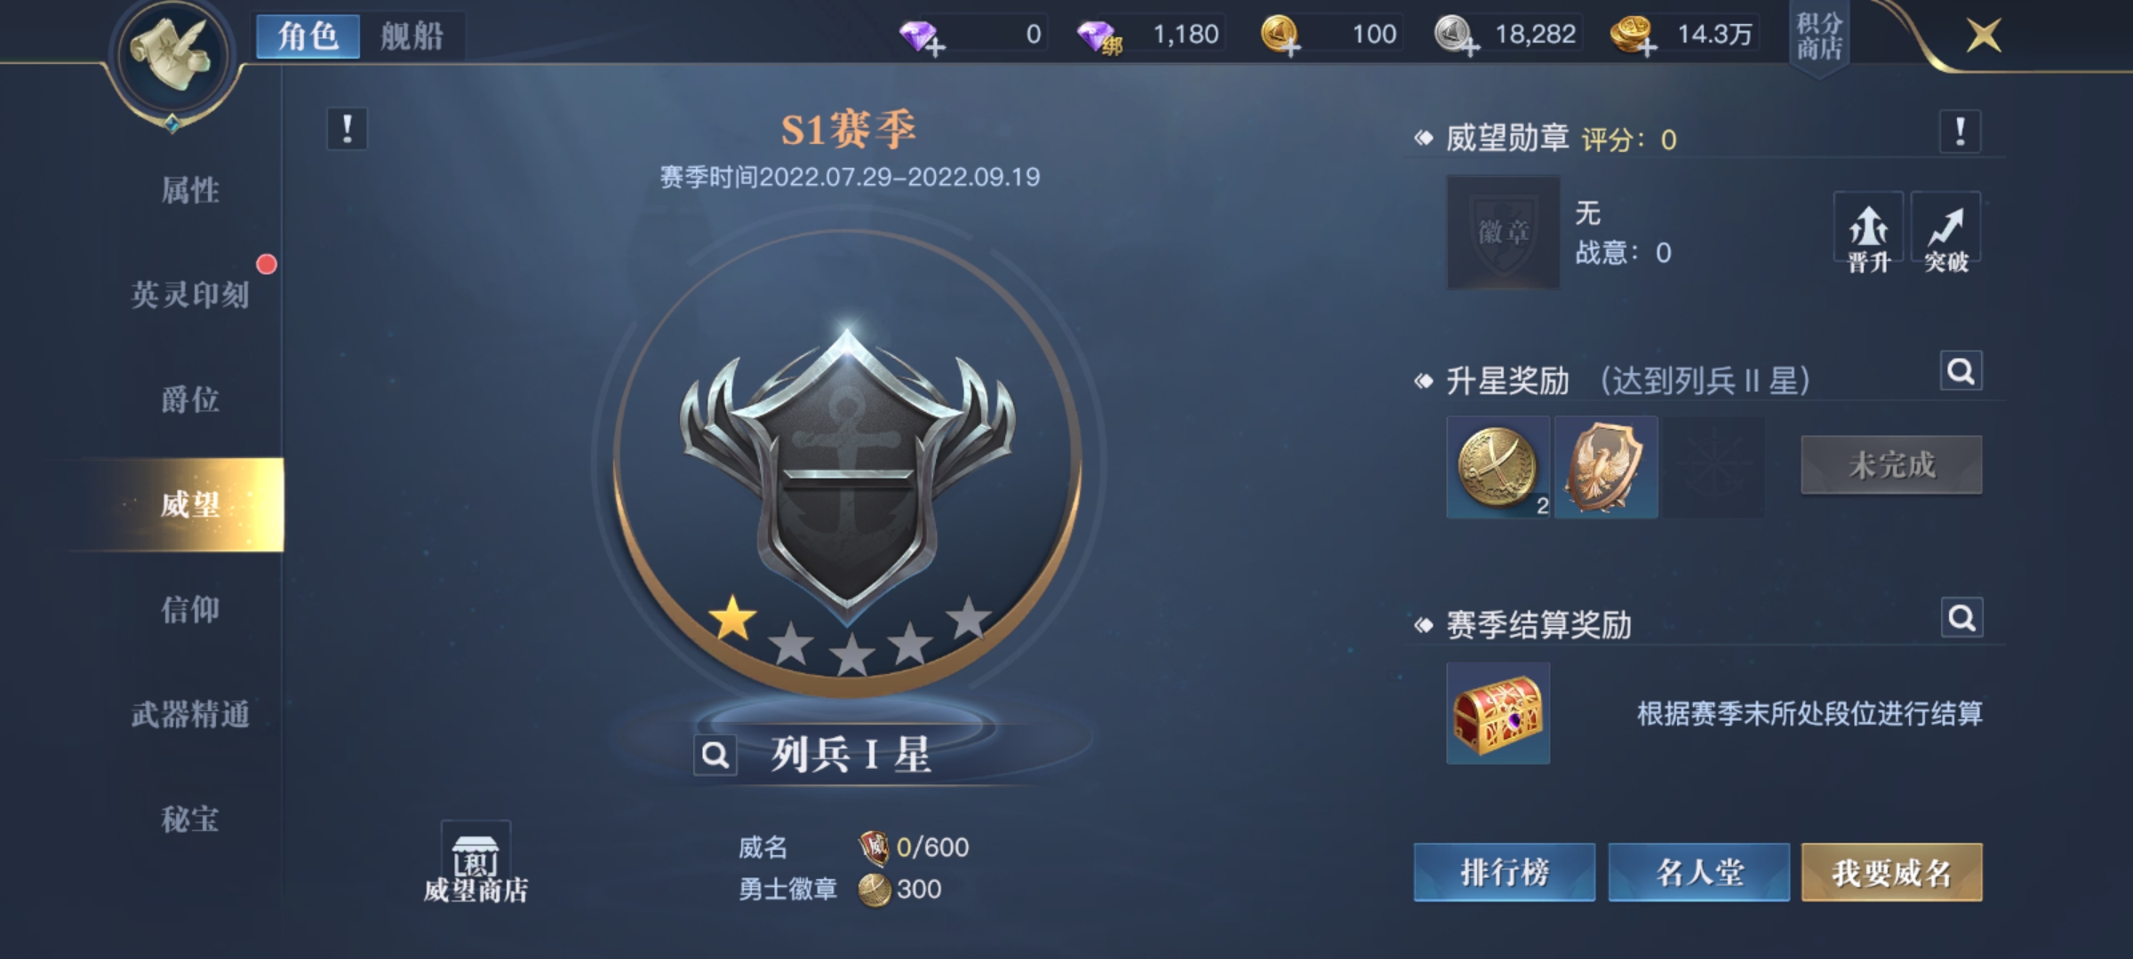The image size is (2133, 959).
Task: Click the 排行榜 button
Action: 1505,873
